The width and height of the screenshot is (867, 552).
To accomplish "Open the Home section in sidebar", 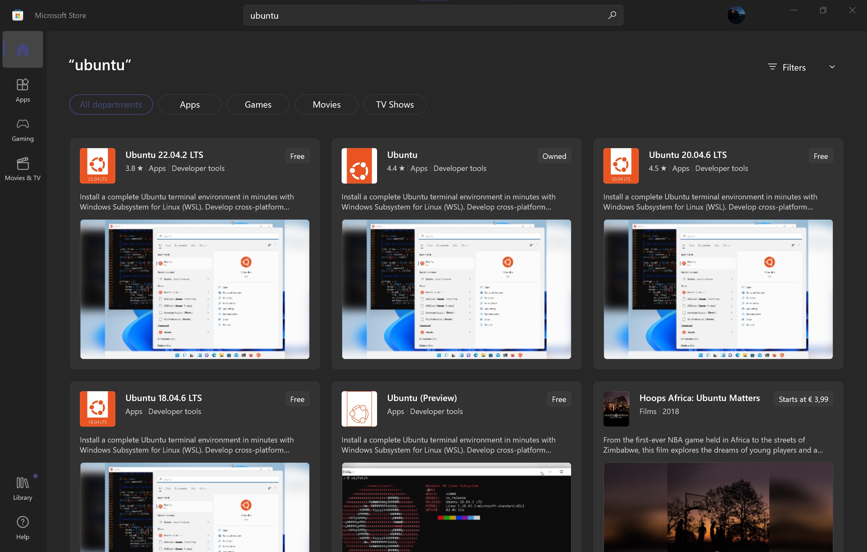I will click(x=23, y=49).
